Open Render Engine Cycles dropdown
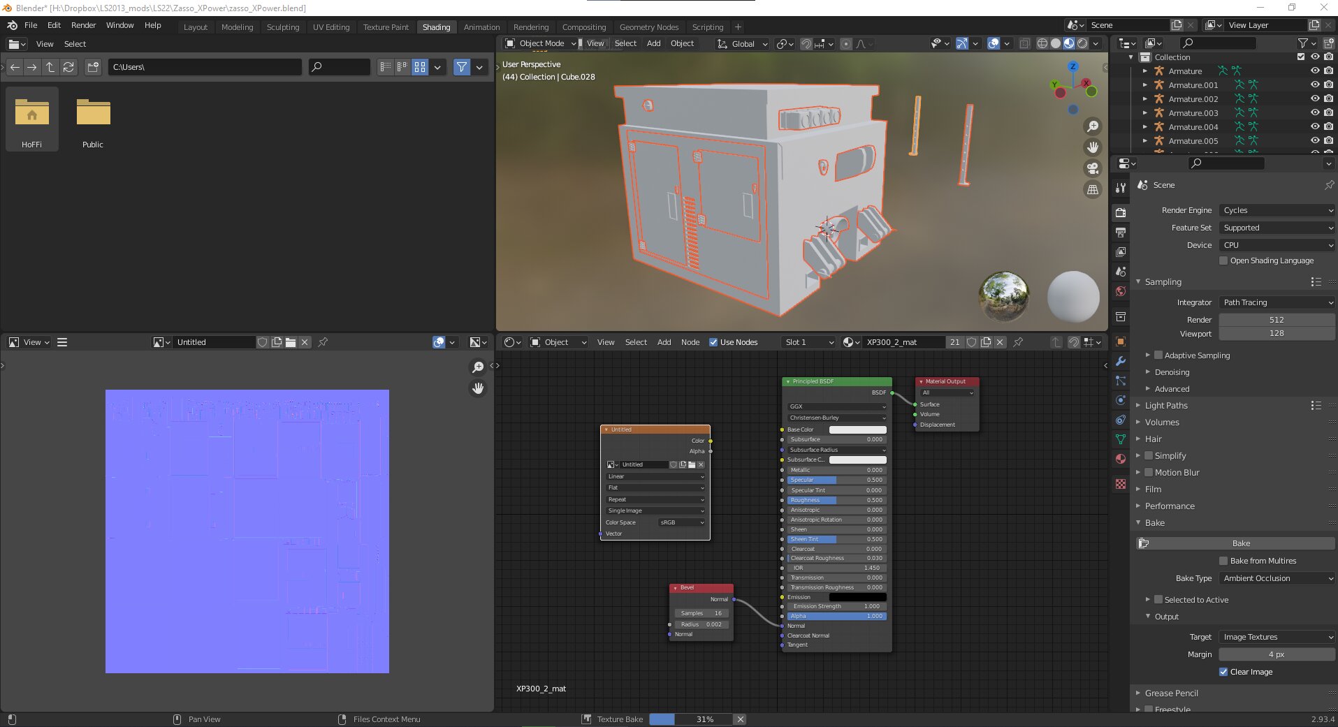Screen dimensions: 1338x727 click(x=1277, y=210)
